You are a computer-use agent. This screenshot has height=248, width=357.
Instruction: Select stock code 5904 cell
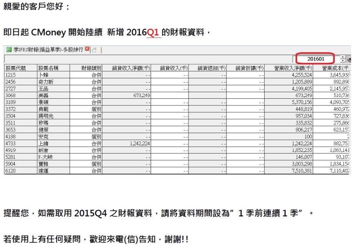21,164
